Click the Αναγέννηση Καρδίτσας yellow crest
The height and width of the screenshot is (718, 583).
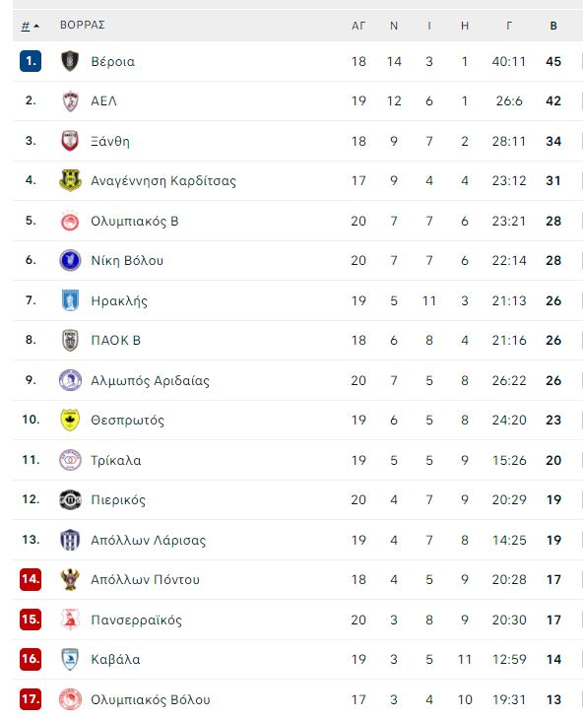(x=70, y=180)
